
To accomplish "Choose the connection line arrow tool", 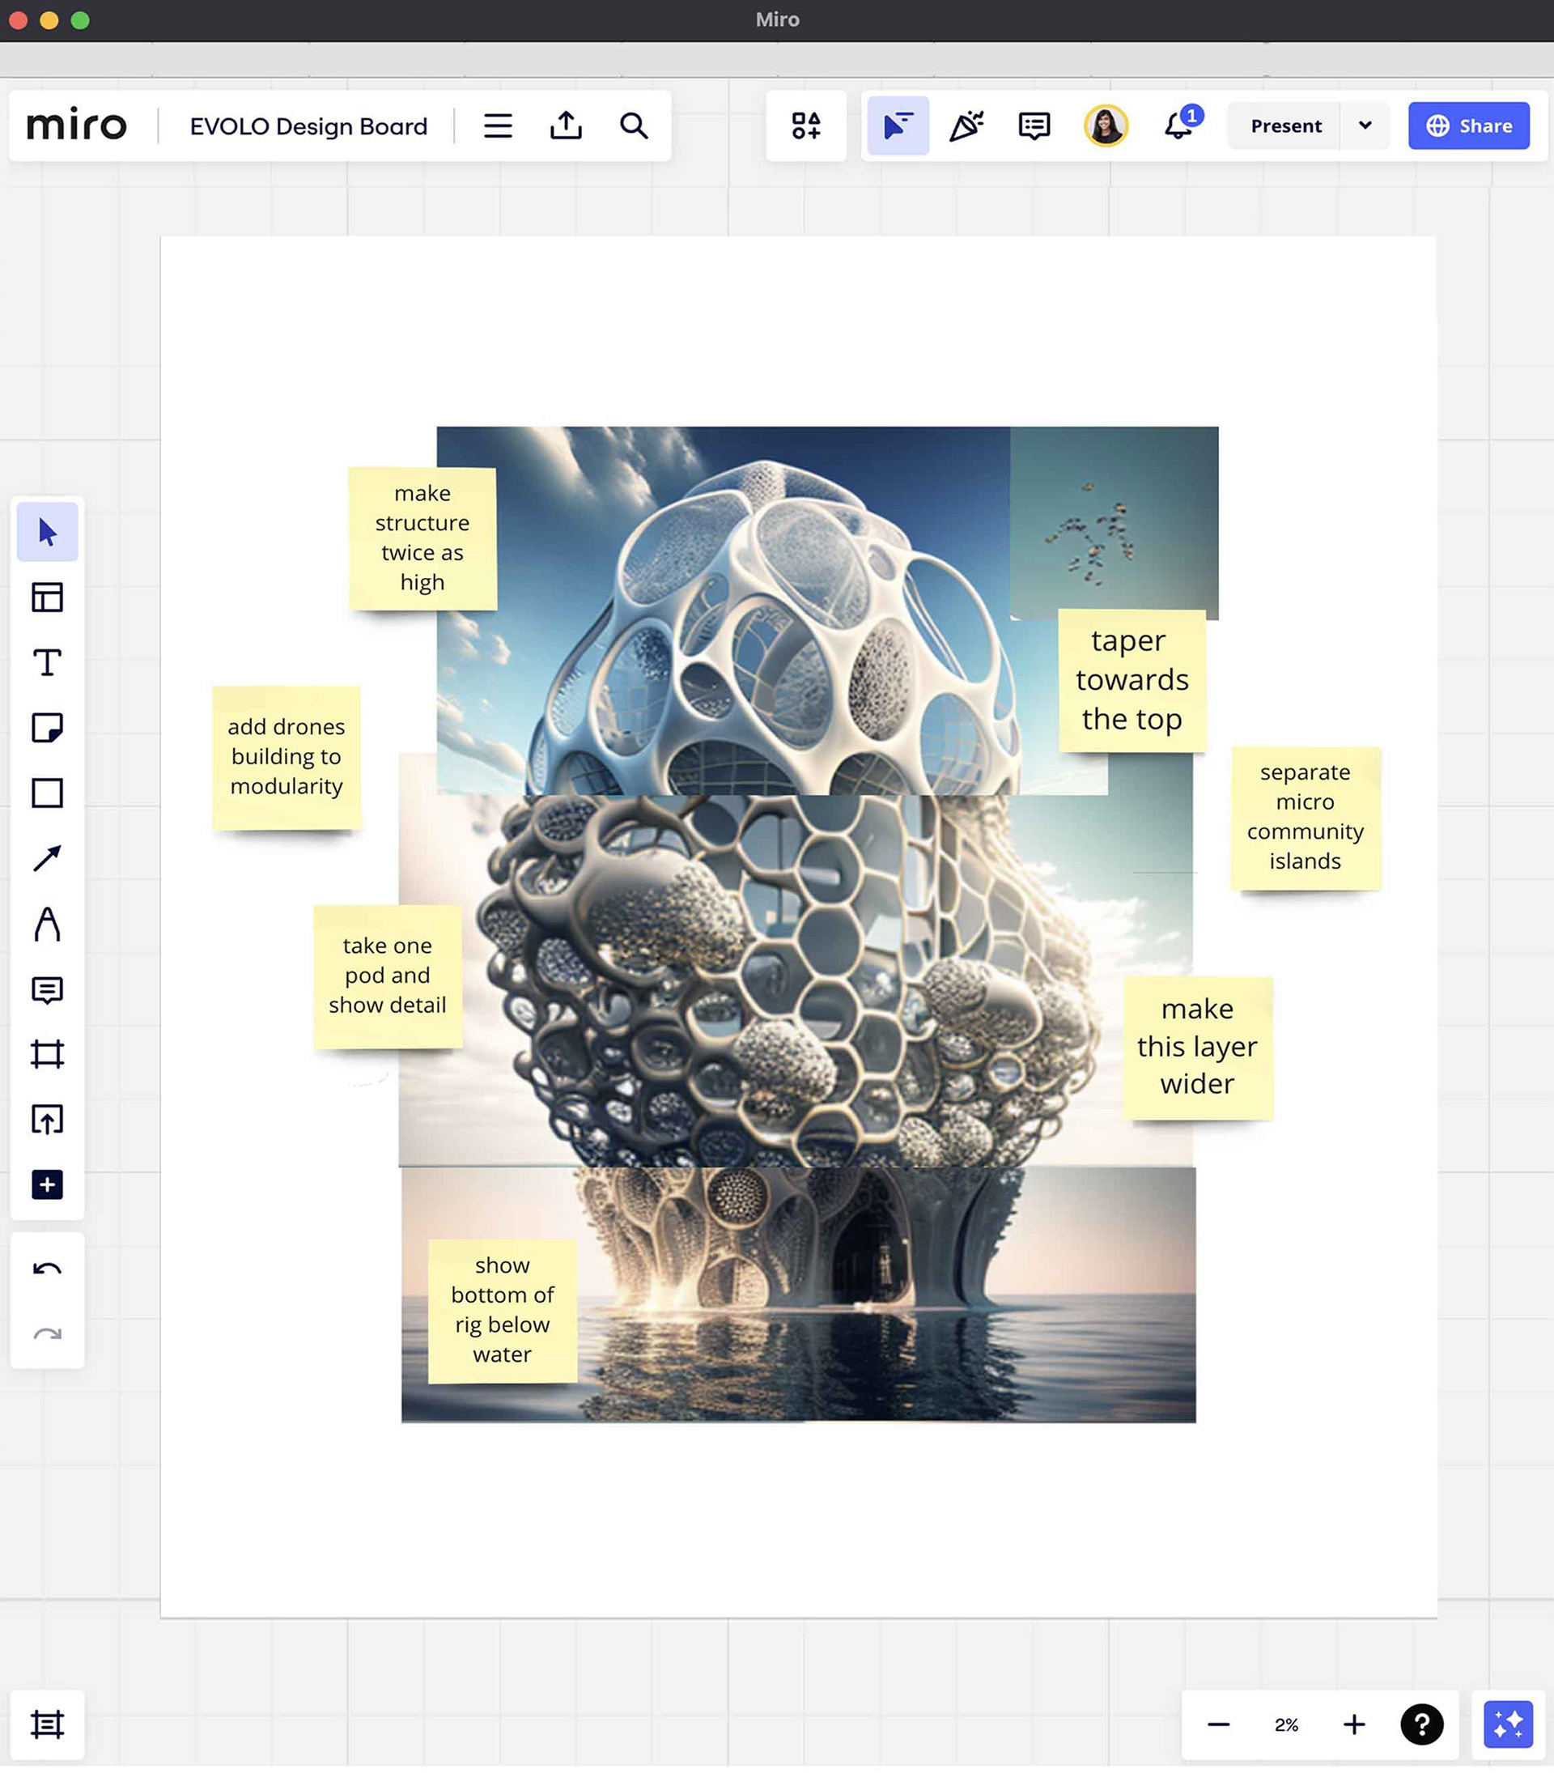I will pyautogui.click(x=47, y=859).
